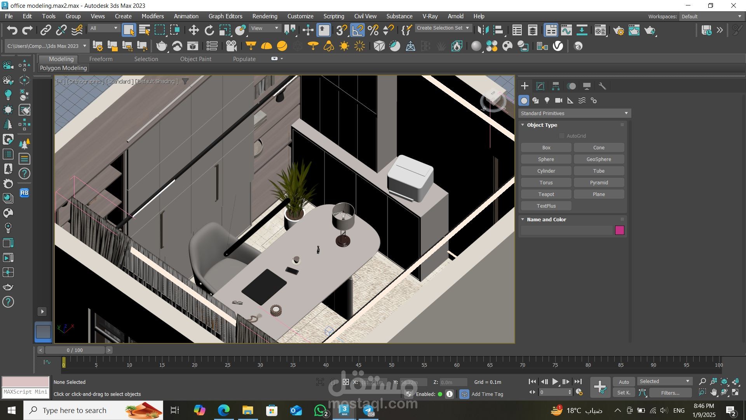Image resolution: width=746 pixels, height=420 pixels.
Task: Open the Material Editor icon
Action: point(600,30)
